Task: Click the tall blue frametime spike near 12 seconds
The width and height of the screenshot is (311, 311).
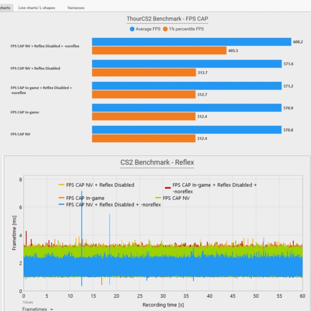Action: coord(81,238)
